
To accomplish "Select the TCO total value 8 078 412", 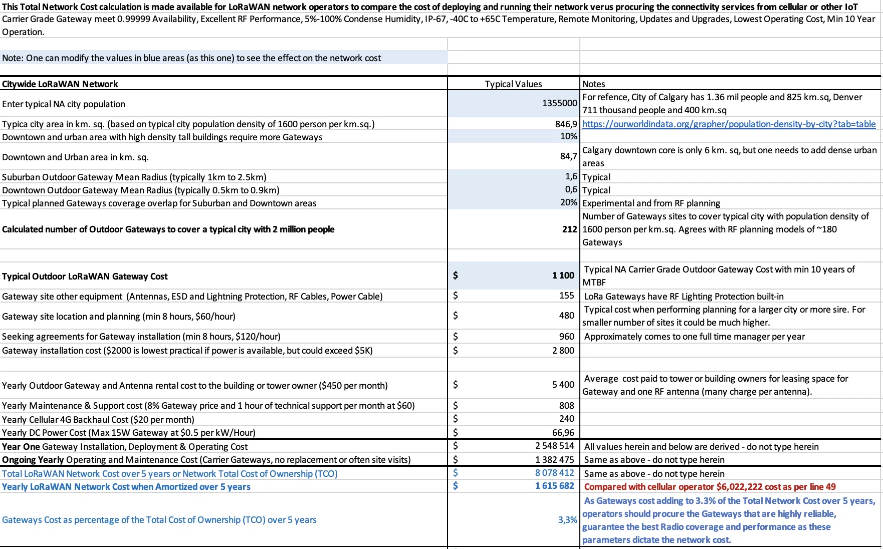I will [554, 473].
